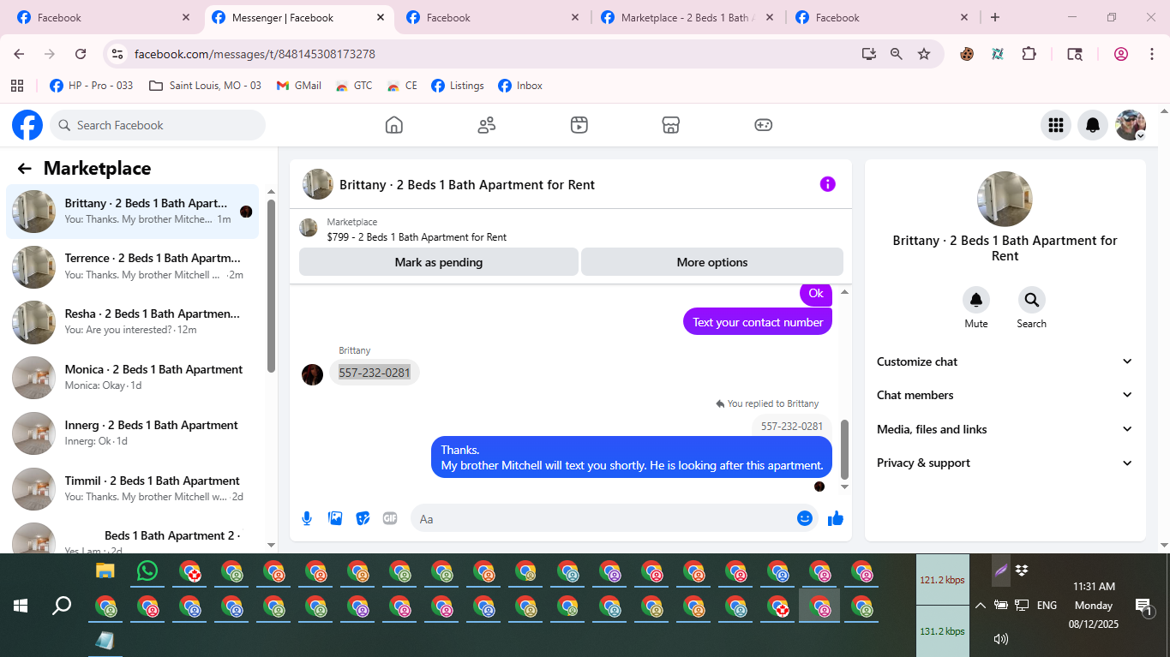Open the Gaming controller icon in navigation
The height and width of the screenshot is (657, 1170).
764,125
